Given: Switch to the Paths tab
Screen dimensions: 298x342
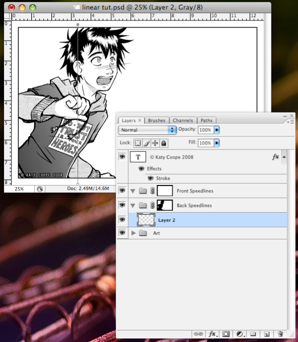Looking at the screenshot, I should [206, 120].
